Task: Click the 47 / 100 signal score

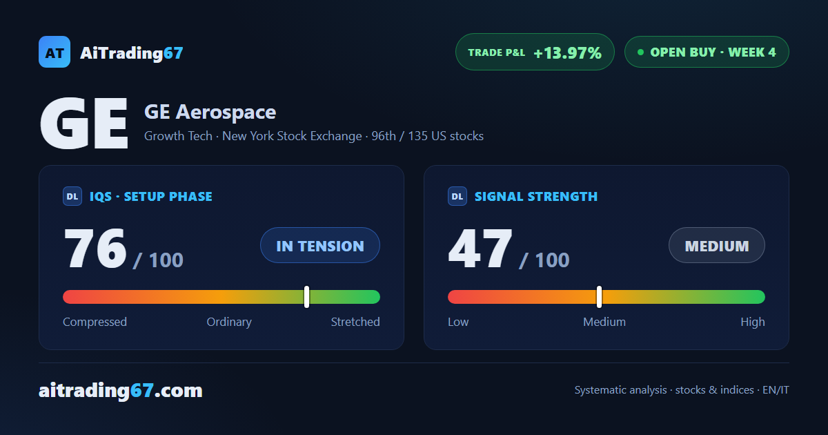Action: [509, 249]
